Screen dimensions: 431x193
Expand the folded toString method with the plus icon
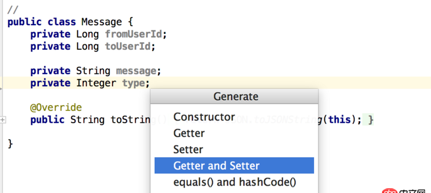pyautogui.click(x=3, y=120)
